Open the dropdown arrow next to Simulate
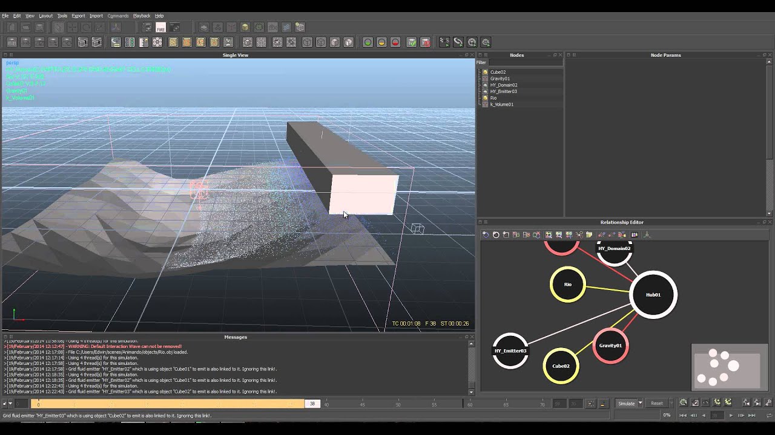This screenshot has height=435, width=775. pos(640,404)
